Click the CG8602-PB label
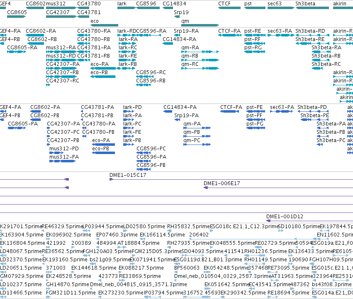353x299 pixels. tap(45, 115)
